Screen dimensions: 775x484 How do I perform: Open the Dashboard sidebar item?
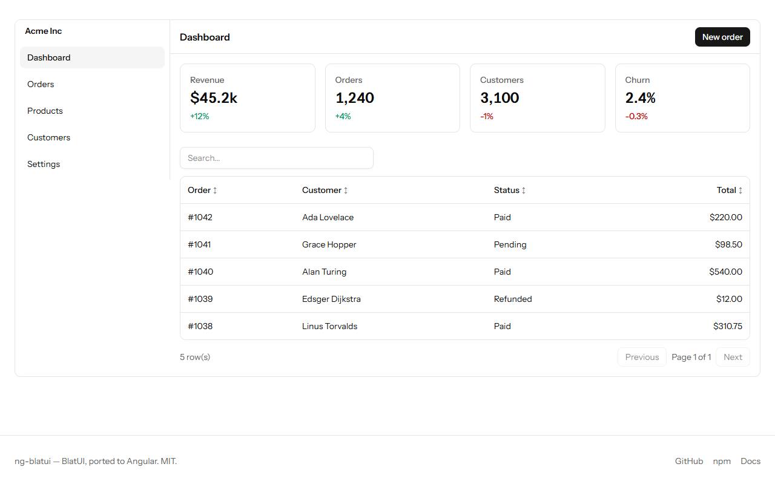(x=92, y=57)
